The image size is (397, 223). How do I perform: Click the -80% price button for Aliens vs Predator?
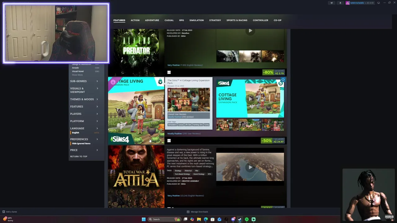click(273, 72)
